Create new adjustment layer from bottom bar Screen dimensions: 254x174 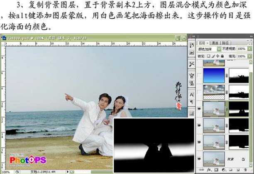pyautogui.click(x=223, y=170)
